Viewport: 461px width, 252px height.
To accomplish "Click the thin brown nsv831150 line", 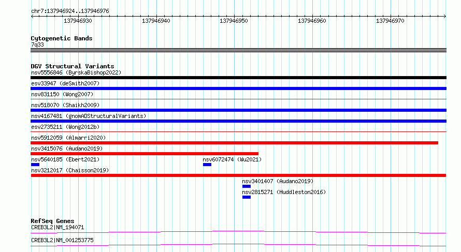I will pyautogui.click(x=238, y=99).
